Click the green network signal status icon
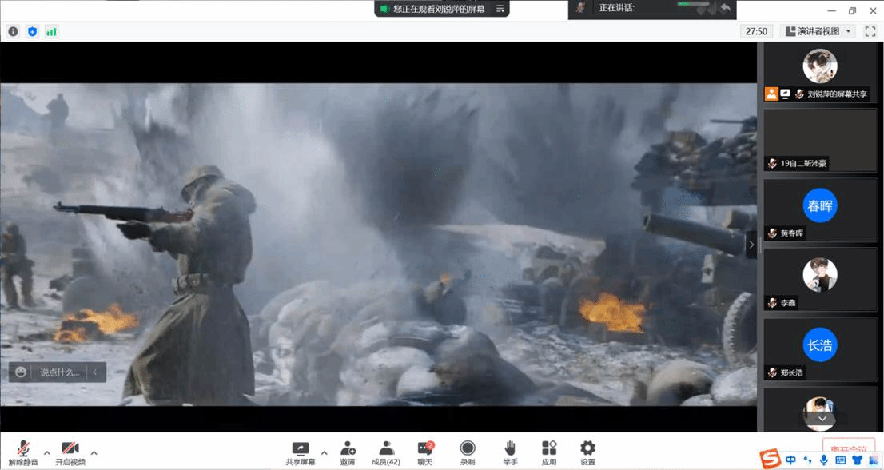 click(51, 31)
